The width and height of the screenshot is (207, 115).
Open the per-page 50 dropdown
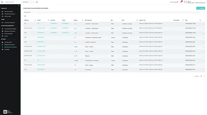[202, 76]
